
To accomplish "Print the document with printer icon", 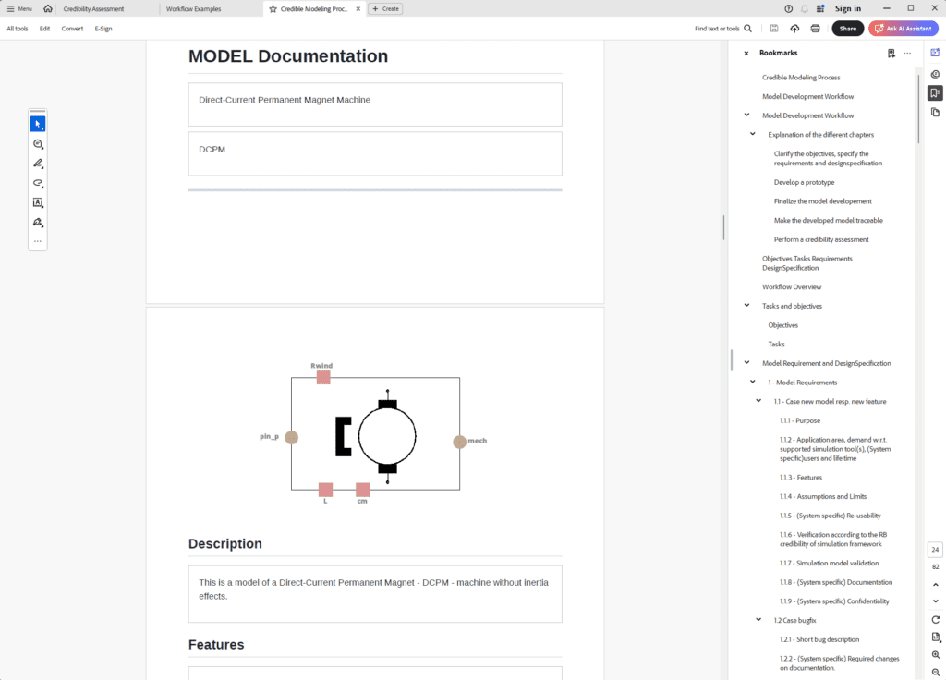I will click(815, 29).
